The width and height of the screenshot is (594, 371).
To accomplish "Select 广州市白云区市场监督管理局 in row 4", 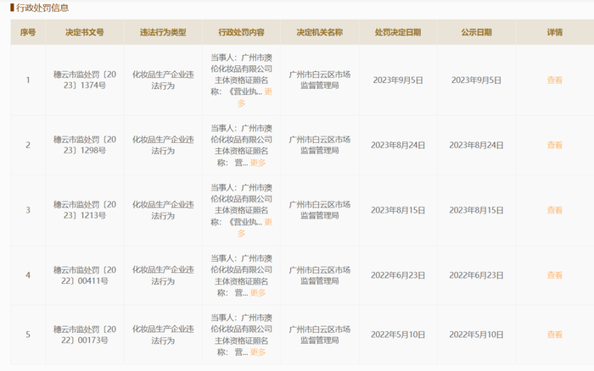I will [x=320, y=275].
